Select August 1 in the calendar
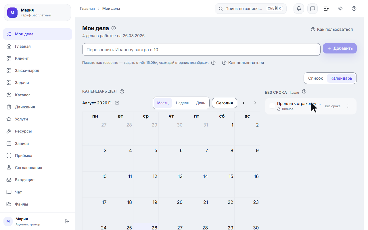The width and height of the screenshot is (368, 230). point(222,133)
